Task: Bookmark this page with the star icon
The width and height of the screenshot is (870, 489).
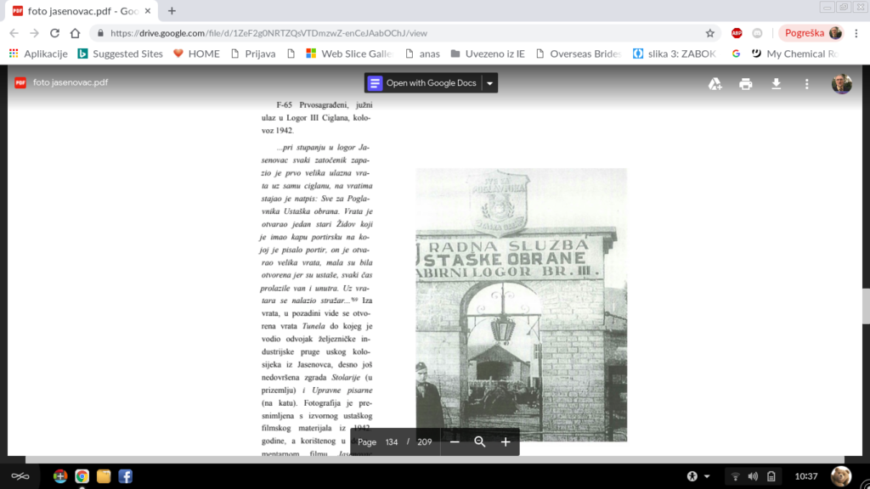Action: (x=710, y=33)
